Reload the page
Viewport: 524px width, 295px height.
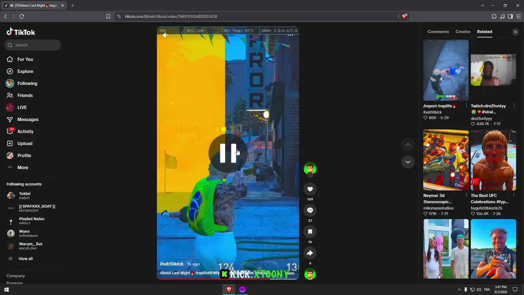coord(22,16)
